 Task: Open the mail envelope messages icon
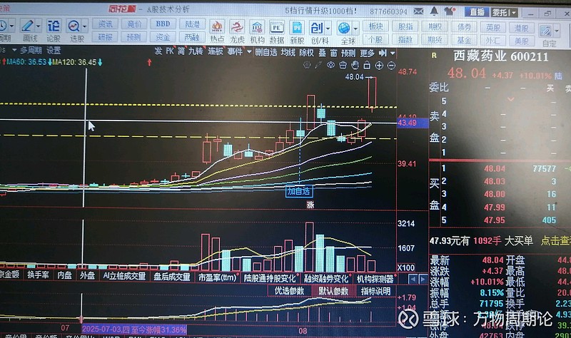(418, 11)
